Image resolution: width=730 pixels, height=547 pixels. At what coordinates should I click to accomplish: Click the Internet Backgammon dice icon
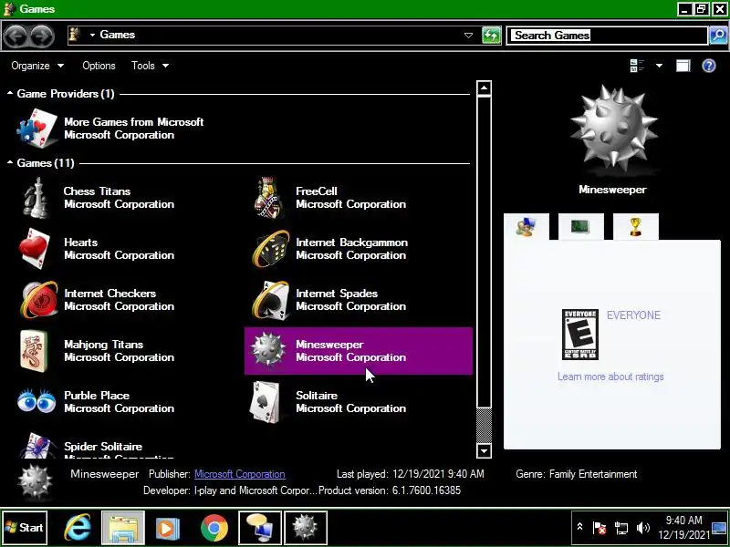(x=270, y=249)
